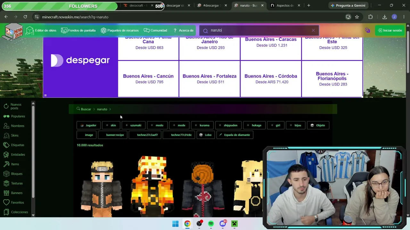Select the image filter tag
Viewport: 410px width, 230px height.
click(x=86, y=135)
